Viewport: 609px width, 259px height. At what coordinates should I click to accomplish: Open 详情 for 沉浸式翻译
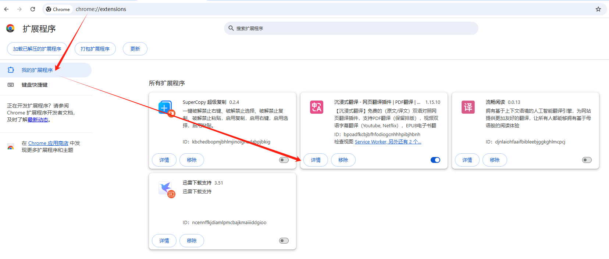point(316,160)
